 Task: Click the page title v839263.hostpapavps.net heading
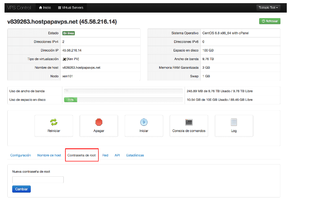62,22
